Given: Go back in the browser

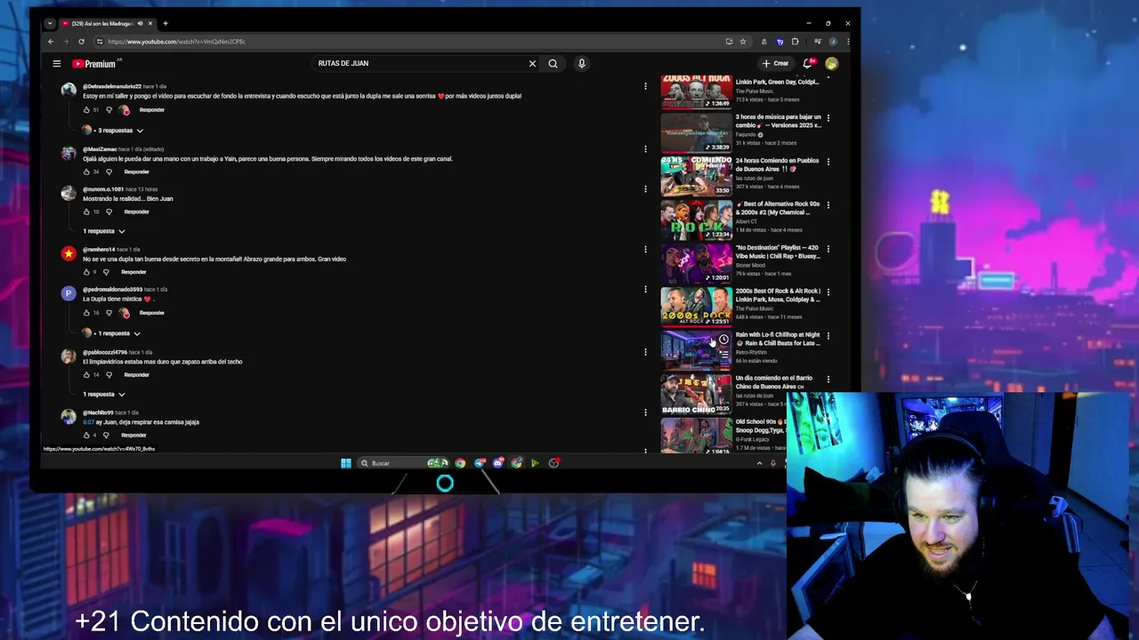Looking at the screenshot, I should 51,42.
